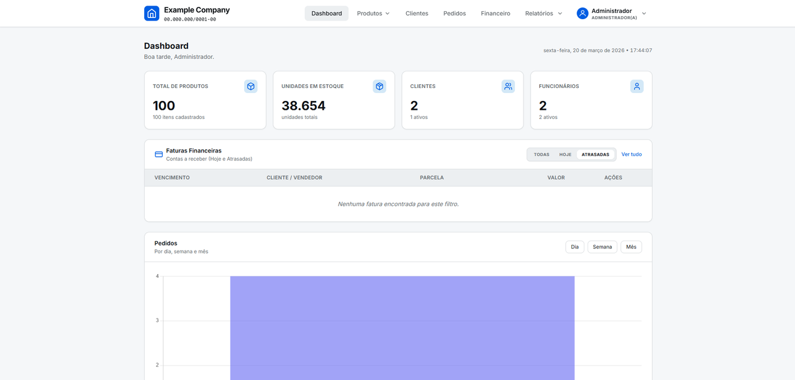This screenshot has height=380, width=795.
Task: Click the Example Company name text
Action: pos(197,10)
